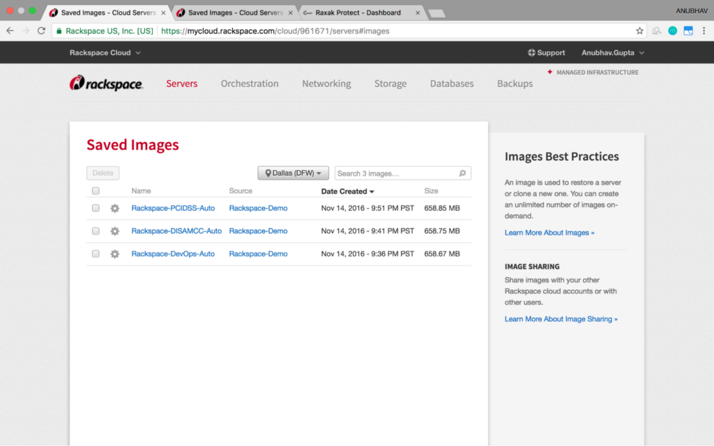Click the red plus icon beside Managed Infrastructure
The width and height of the screenshot is (714, 446).
[x=549, y=72]
